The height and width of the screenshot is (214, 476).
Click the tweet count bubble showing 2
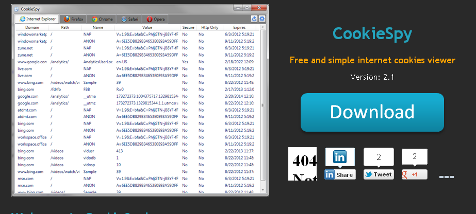[379, 157]
